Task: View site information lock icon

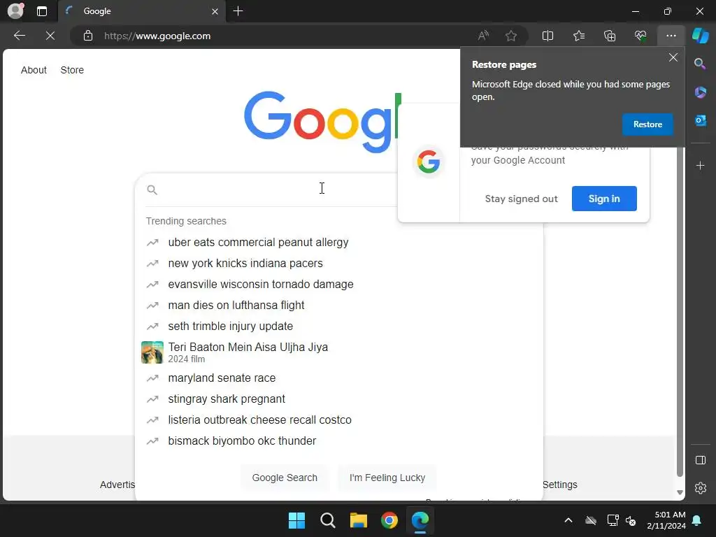Action: coord(88,36)
